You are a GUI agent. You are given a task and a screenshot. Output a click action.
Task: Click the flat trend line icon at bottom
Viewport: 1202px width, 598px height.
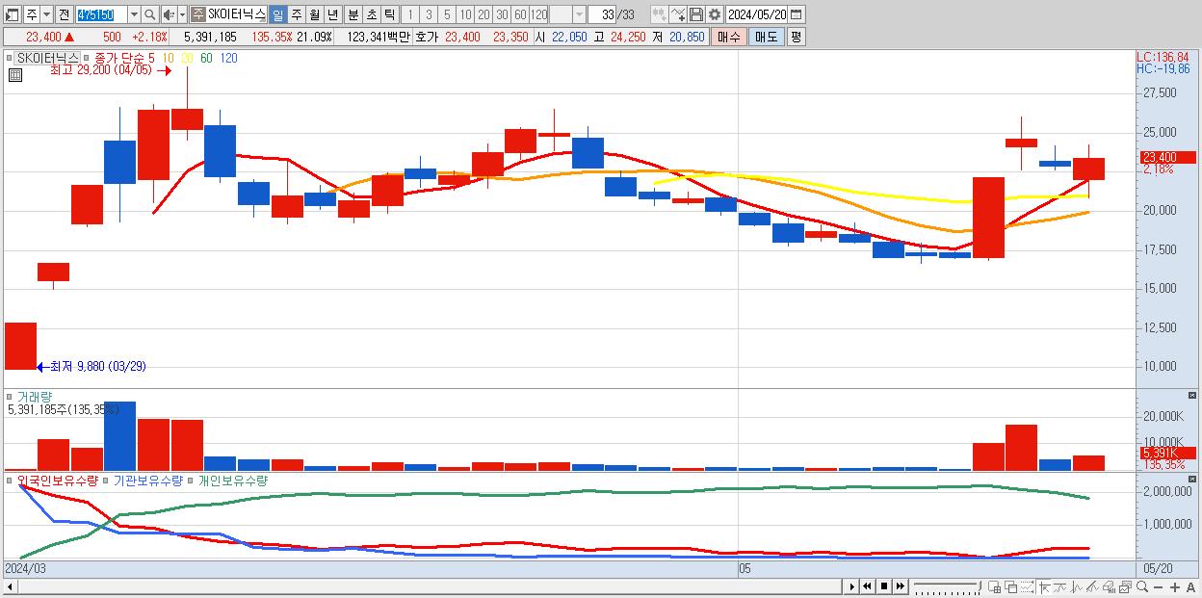click(1060, 586)
